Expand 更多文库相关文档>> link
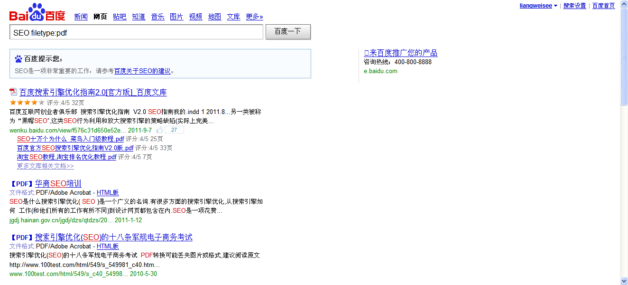 45,166
